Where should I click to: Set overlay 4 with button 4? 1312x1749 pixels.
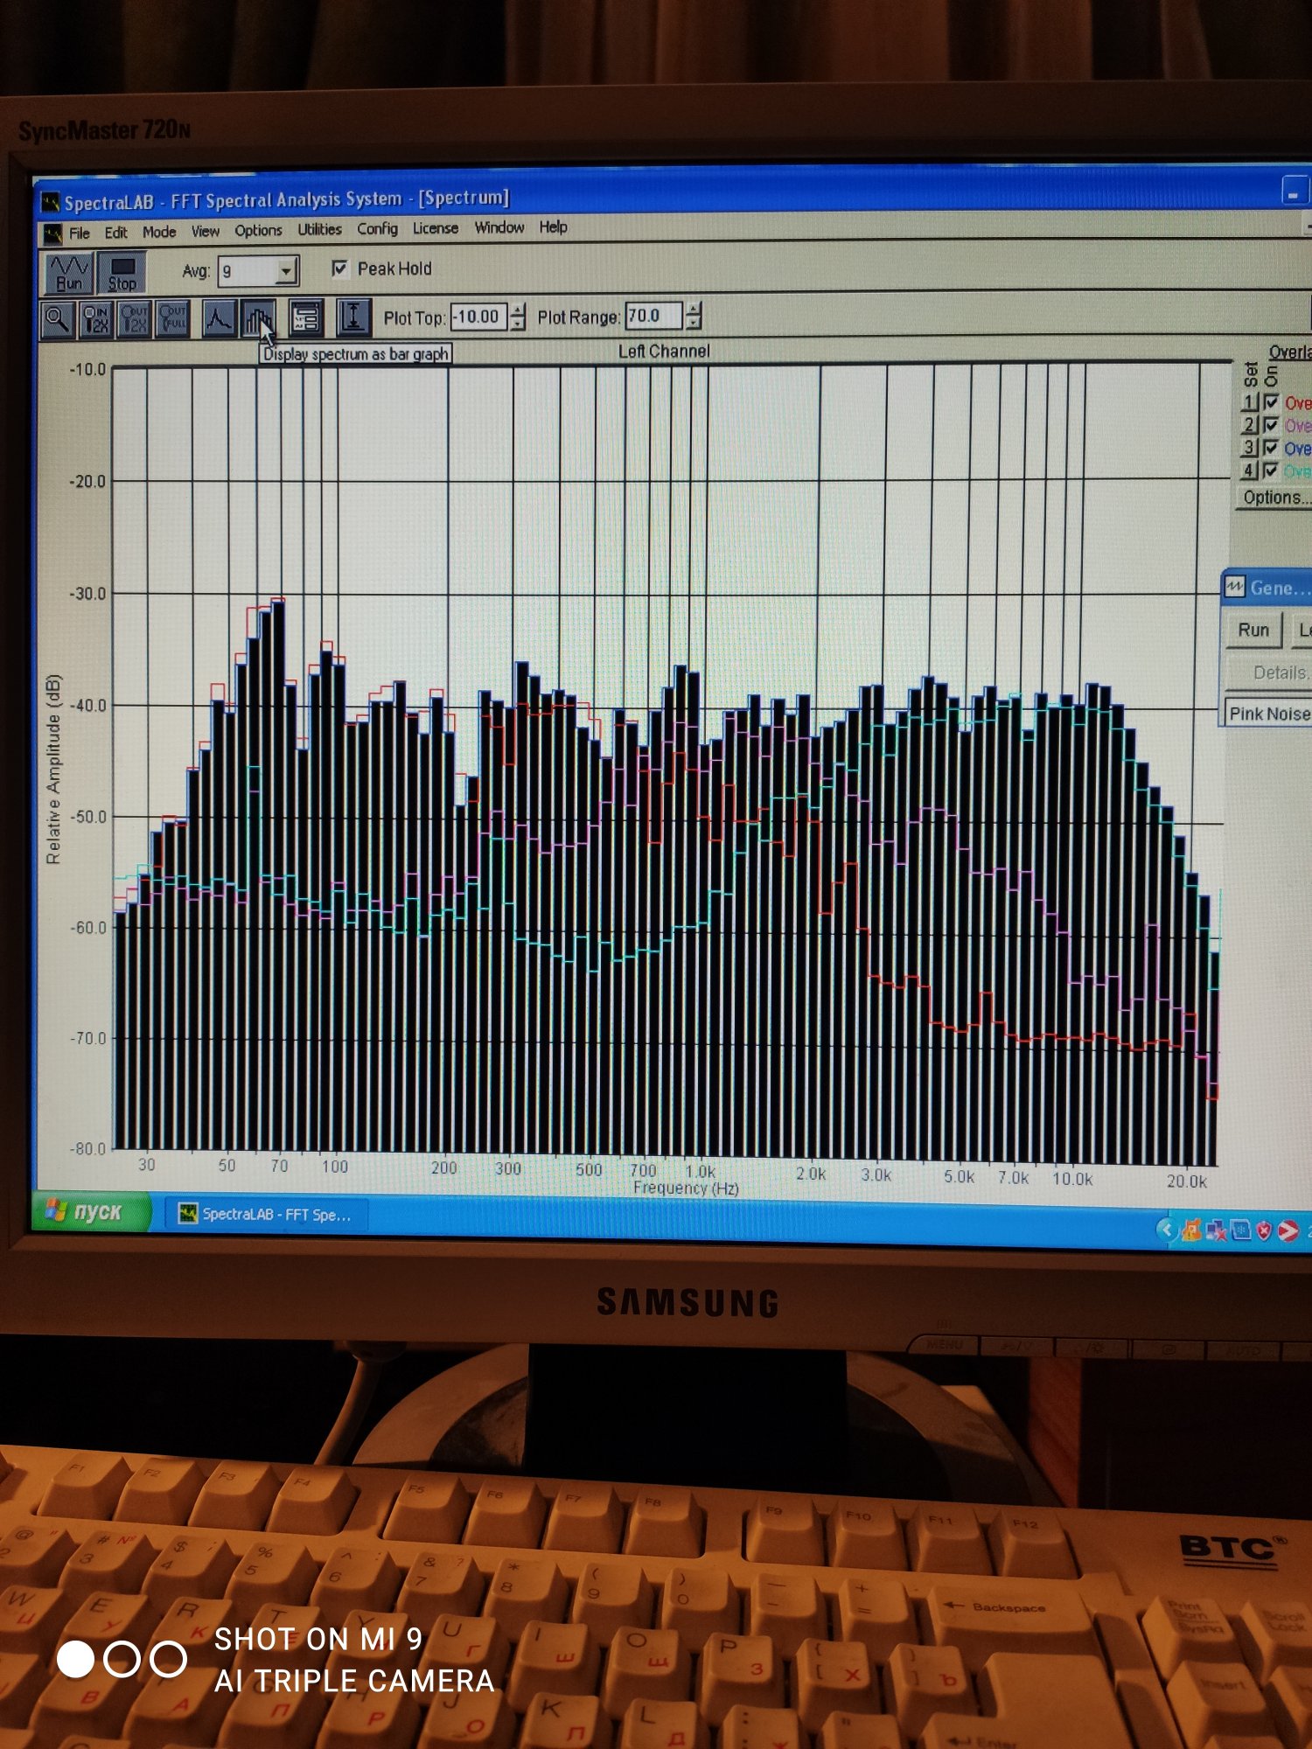coord(1250,470)
